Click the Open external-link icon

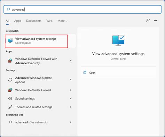click(x=85, y=73)
